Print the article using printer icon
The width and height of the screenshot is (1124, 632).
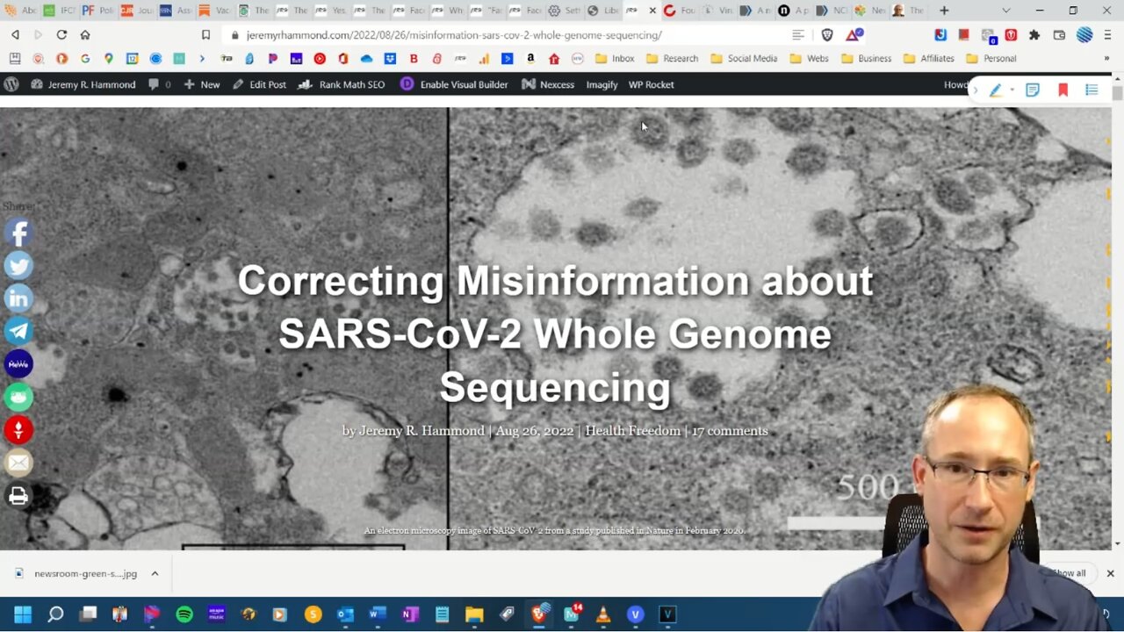(18, 496)
